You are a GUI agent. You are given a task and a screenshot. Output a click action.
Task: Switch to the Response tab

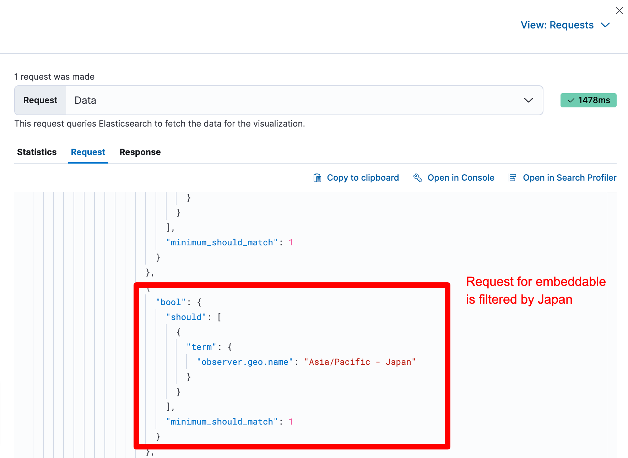click(x=140, y=152)
